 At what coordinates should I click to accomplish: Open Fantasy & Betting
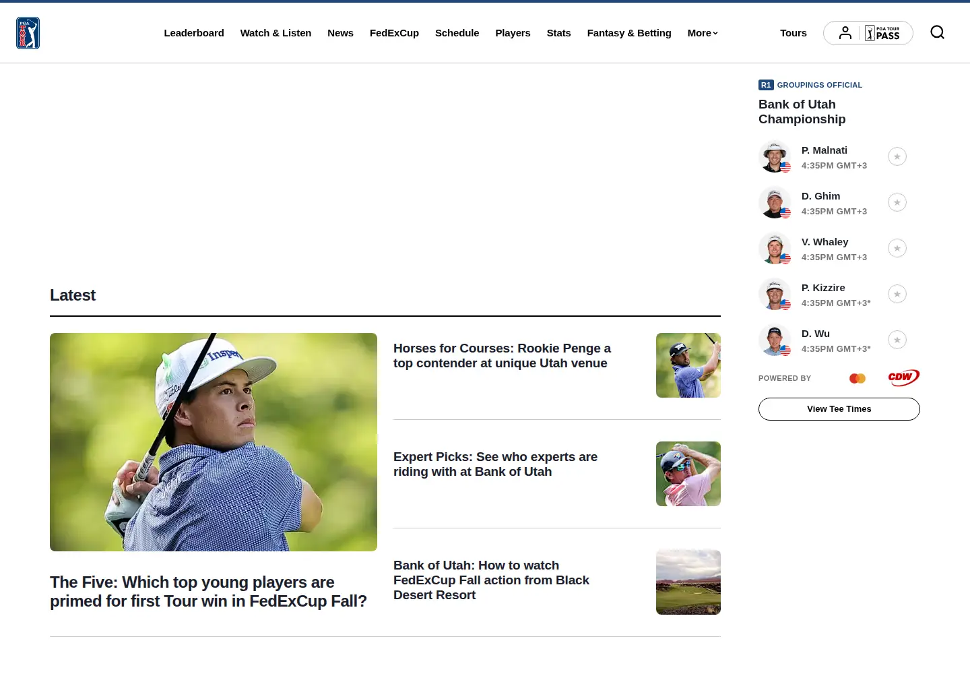point(629,33)
